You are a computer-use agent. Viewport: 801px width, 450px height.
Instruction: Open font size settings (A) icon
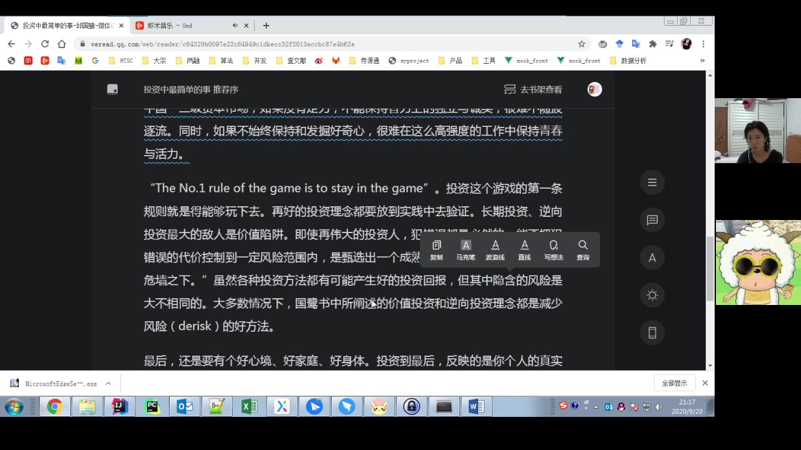652,257
